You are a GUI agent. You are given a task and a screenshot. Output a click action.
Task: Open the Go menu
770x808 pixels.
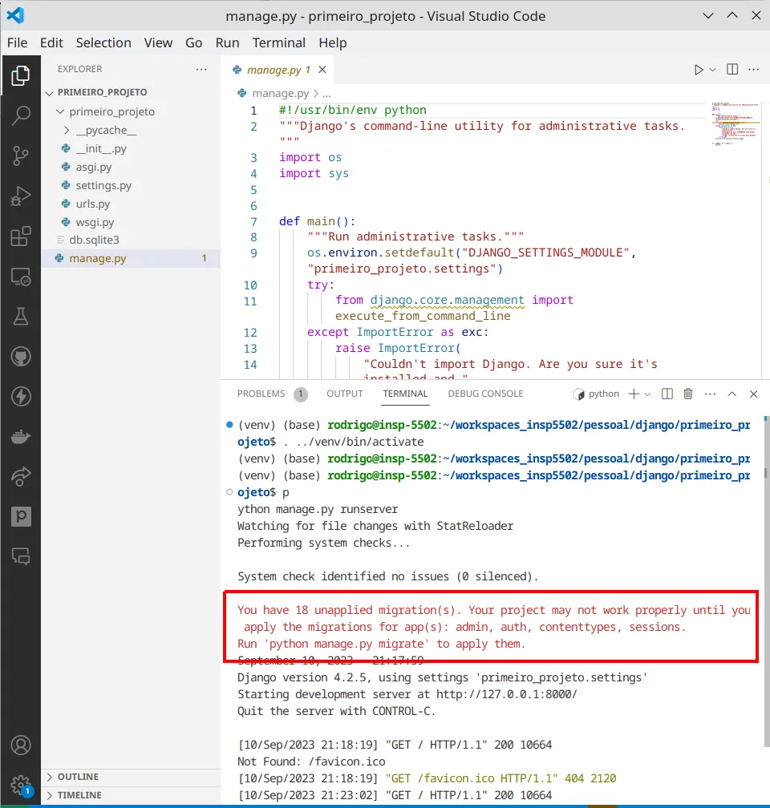coord(194,42)
